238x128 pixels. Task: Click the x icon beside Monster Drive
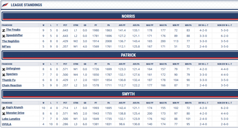click(4, 113)
